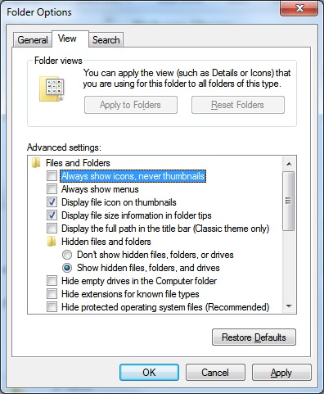This screenshot has width=324, height=394.
Task: Click the Files and Folders folder icon
Action: point(36,163)
